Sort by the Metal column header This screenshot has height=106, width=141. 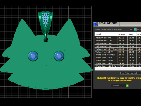point(106,34)
